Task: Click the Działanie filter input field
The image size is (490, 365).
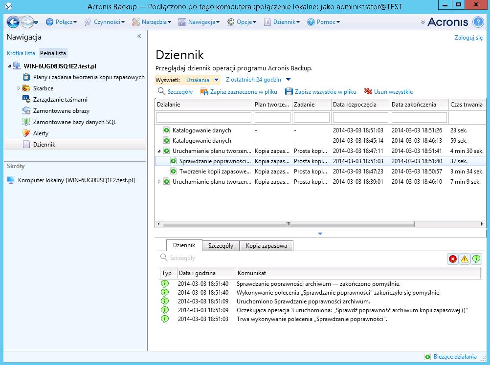Action: 204,117
